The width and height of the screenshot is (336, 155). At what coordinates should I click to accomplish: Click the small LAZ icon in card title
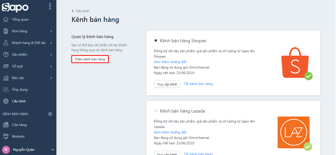tap(156, 111)
